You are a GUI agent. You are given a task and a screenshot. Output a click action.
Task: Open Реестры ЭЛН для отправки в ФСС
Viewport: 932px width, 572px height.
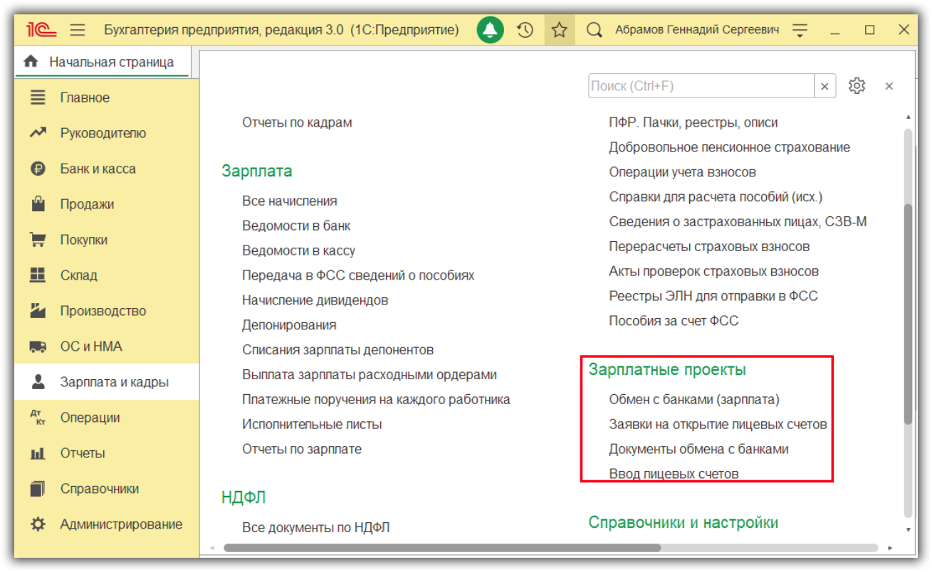pos(713,297)
